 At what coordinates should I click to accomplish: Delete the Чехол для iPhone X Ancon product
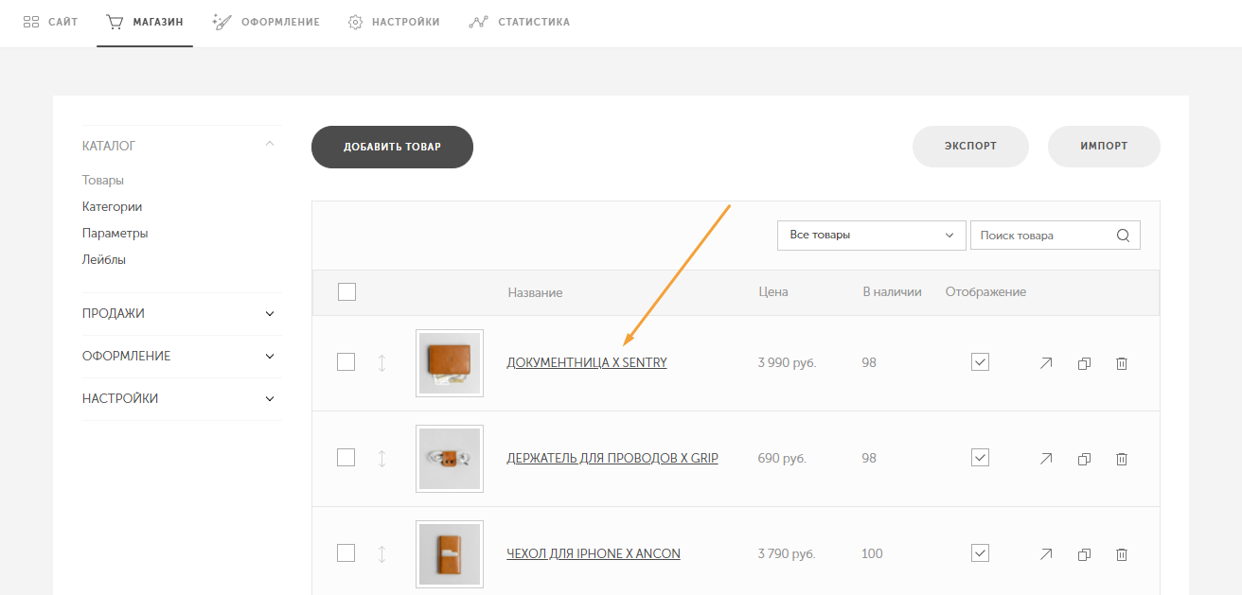coord(1122,554)
